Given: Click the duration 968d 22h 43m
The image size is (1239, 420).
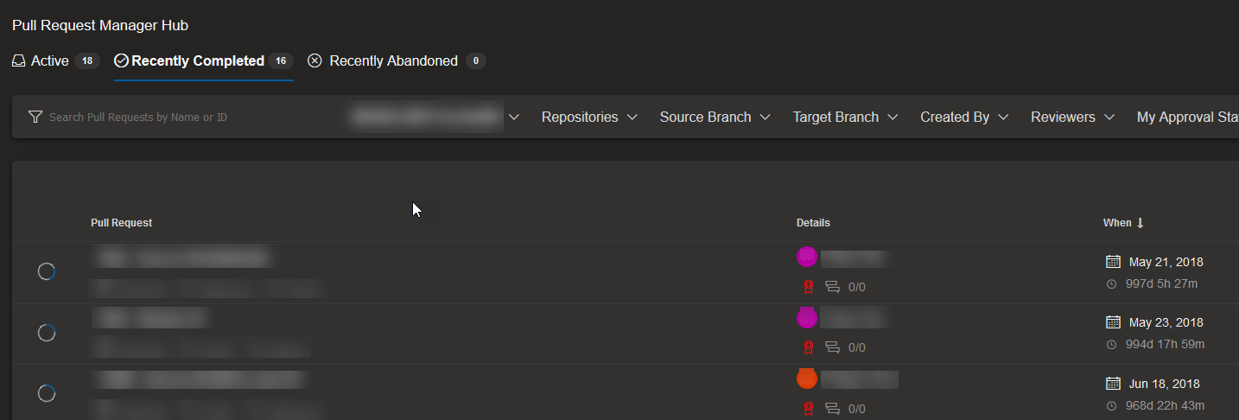Looking at the screenshot, I should coord(1165,405).
